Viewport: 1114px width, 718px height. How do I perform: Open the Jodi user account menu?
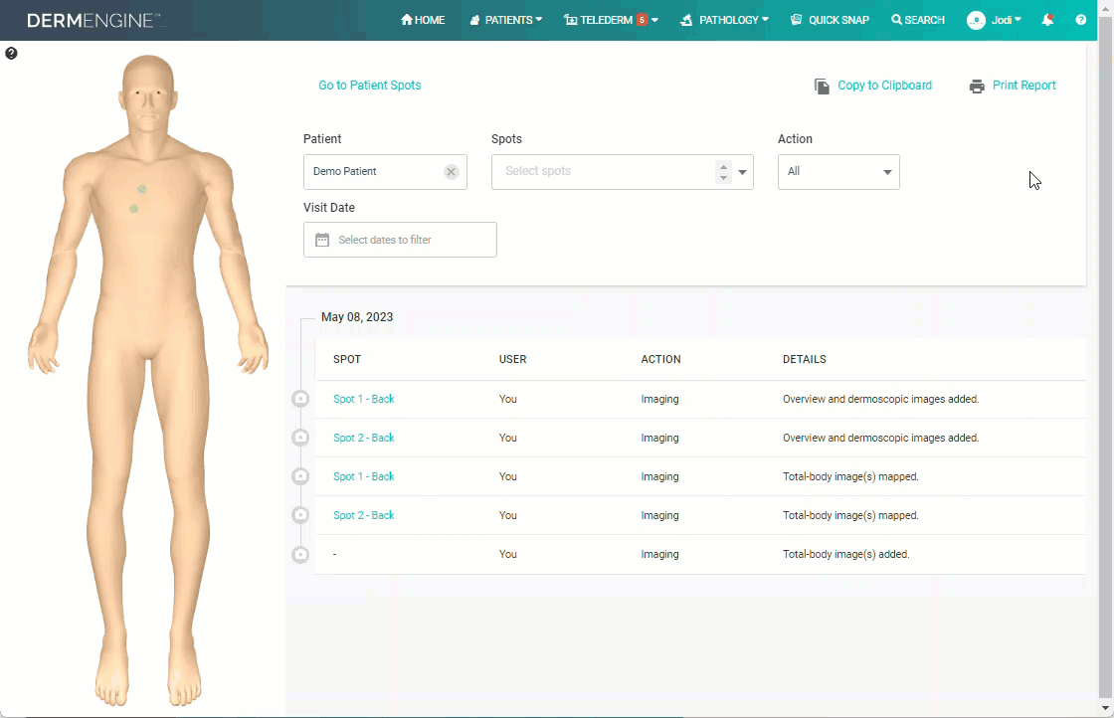point(994,20)
